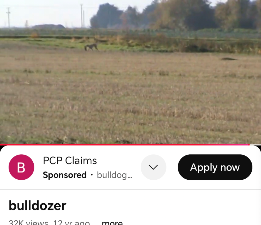This screenshot has width=261, height=225.
Task: Open the PCP Claims advertiser name
Action: (70, 161)
